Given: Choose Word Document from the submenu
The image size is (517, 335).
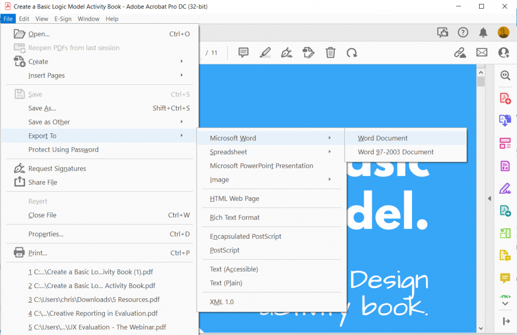Looking at the screenshot, I should tap(383, 138).
